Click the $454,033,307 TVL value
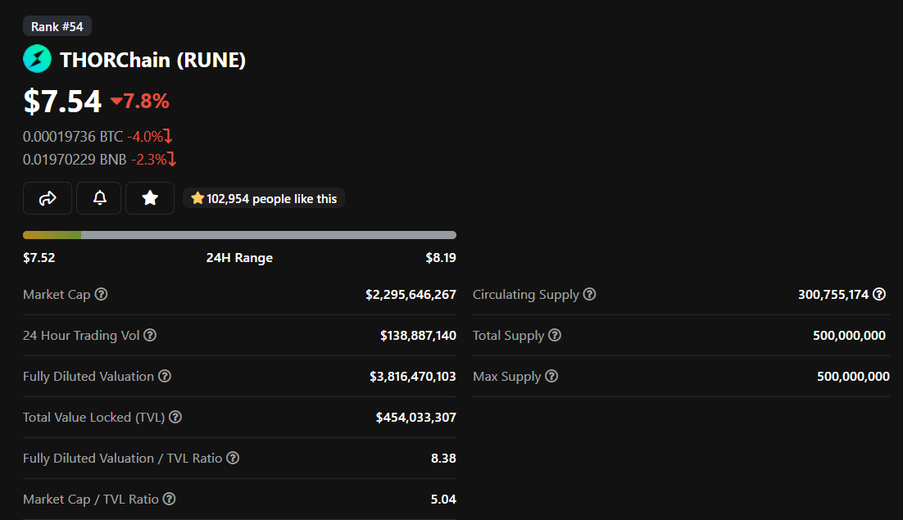The image size is (903, 520). click(x=415, y=417)
